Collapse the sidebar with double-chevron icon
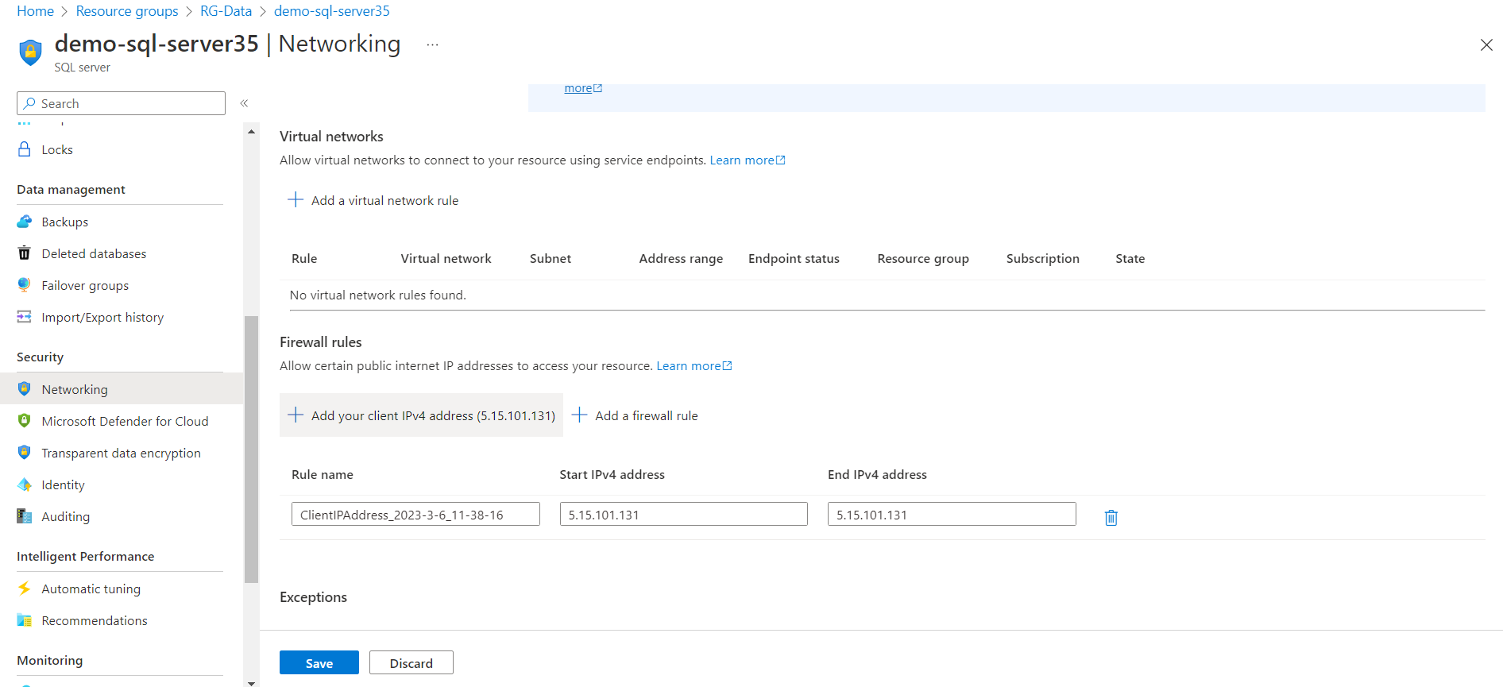Viewport: 1503px width, 687px height. [x=245, y=103]
